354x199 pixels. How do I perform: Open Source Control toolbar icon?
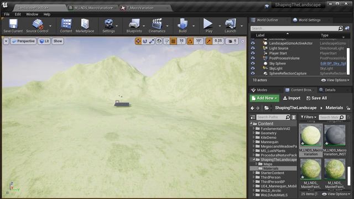coord(37,26)
